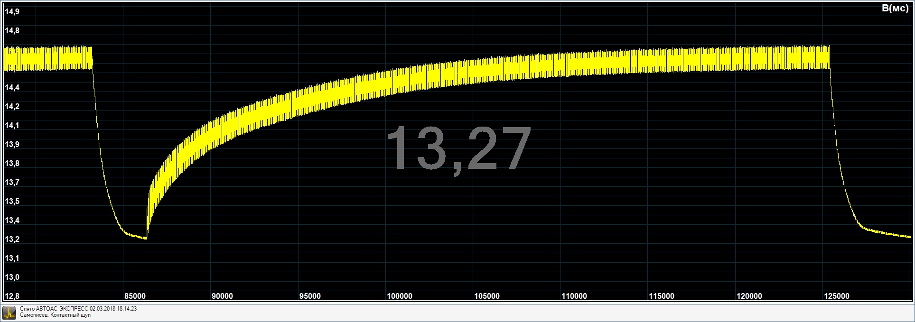Click the В(мс) axis units label
Image resolution: width=915 pixels, height=322 pixels.
(x=895, y=9)
